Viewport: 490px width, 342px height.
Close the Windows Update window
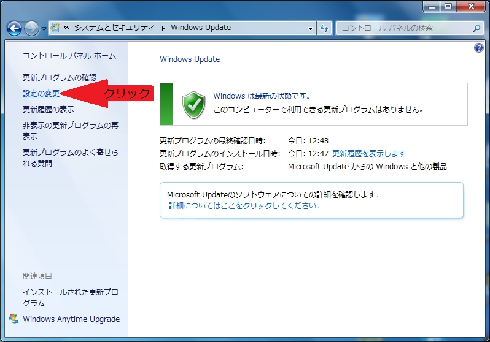(471, 7)
